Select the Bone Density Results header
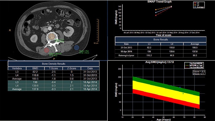Image resolution: width=215 pixels, height=121 pixels. pos(53,64)
